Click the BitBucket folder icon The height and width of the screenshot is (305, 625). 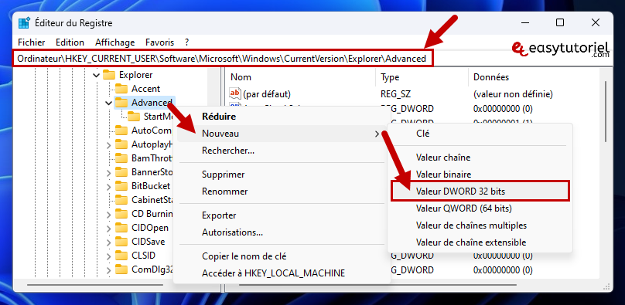coord(121,186)
